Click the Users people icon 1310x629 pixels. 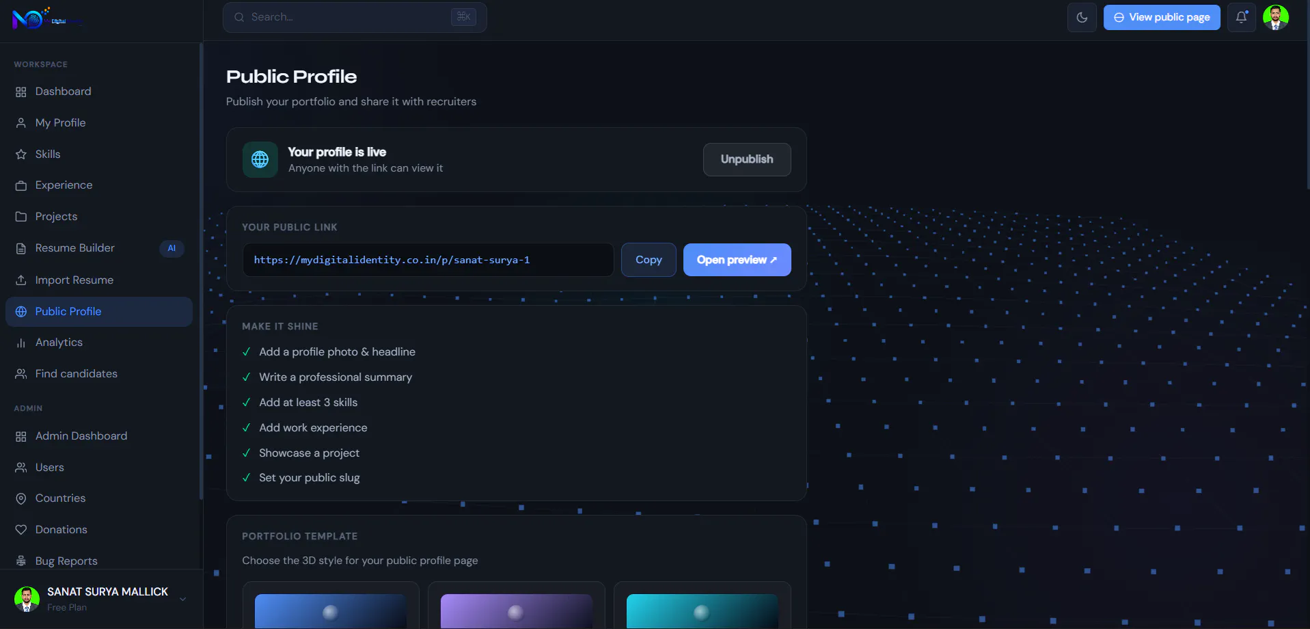(21, 468)
